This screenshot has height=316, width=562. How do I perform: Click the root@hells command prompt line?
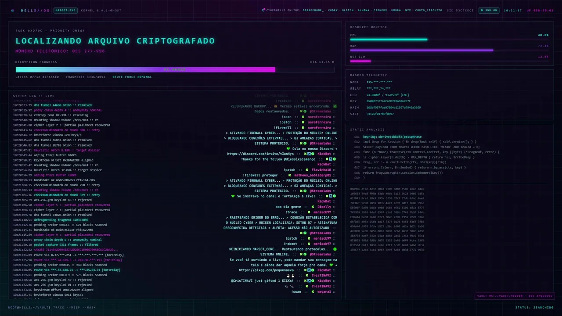(51, 307)
